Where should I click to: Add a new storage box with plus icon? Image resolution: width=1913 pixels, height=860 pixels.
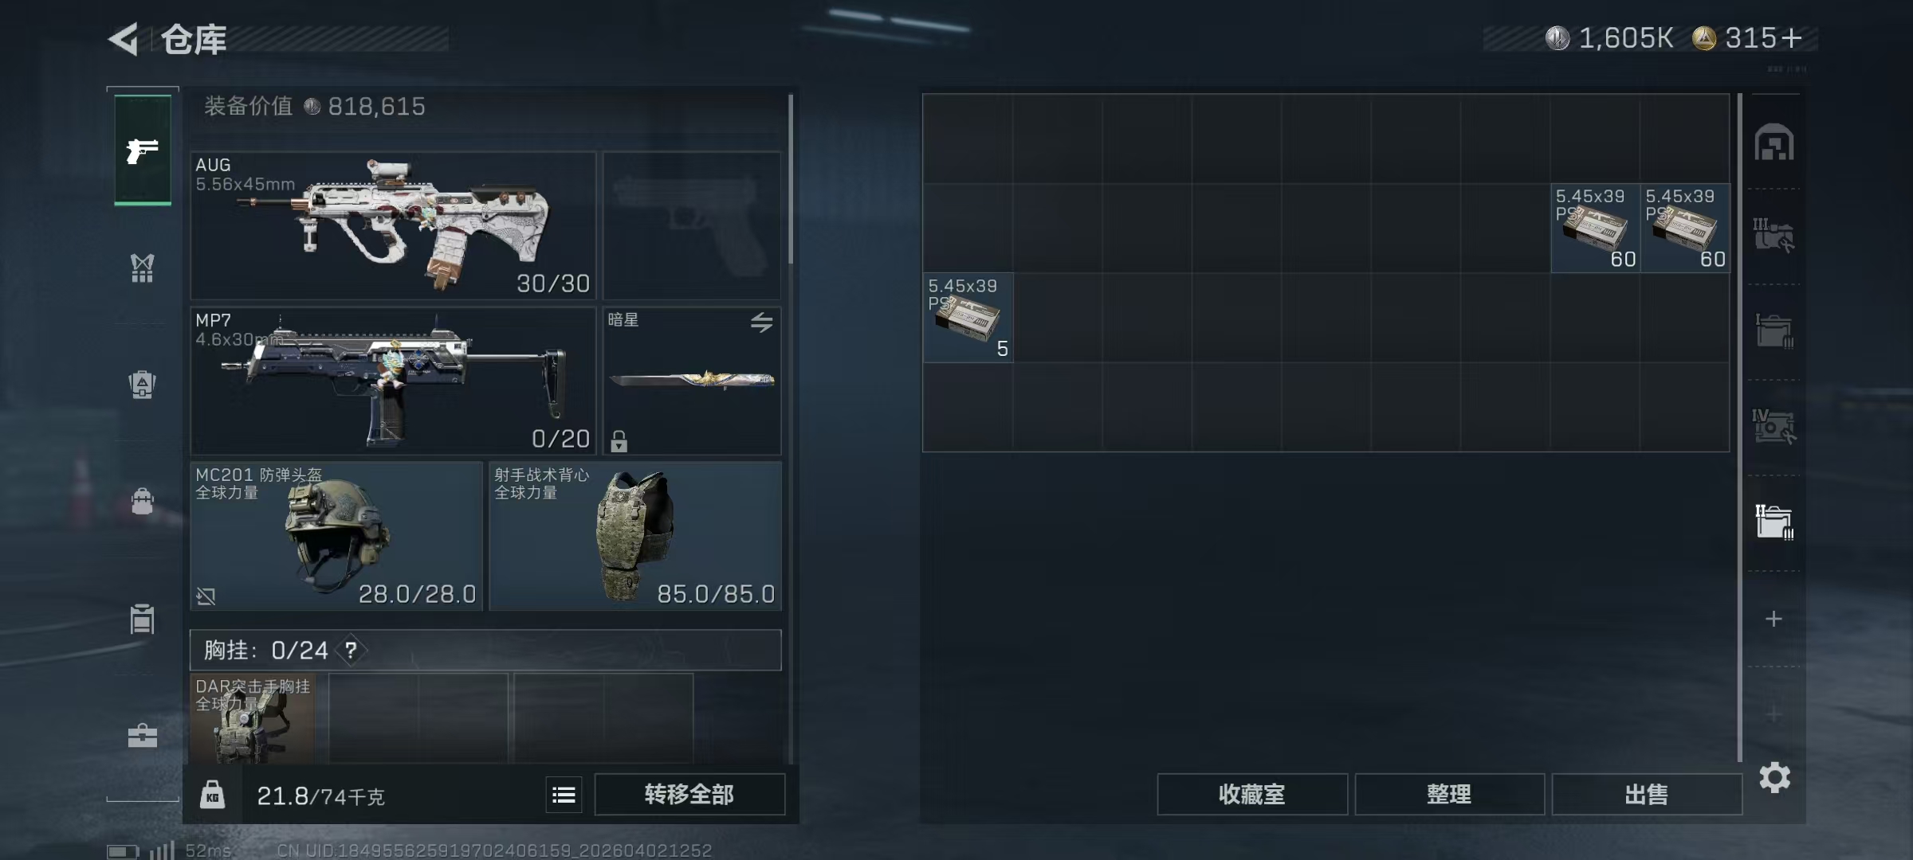1774,619
